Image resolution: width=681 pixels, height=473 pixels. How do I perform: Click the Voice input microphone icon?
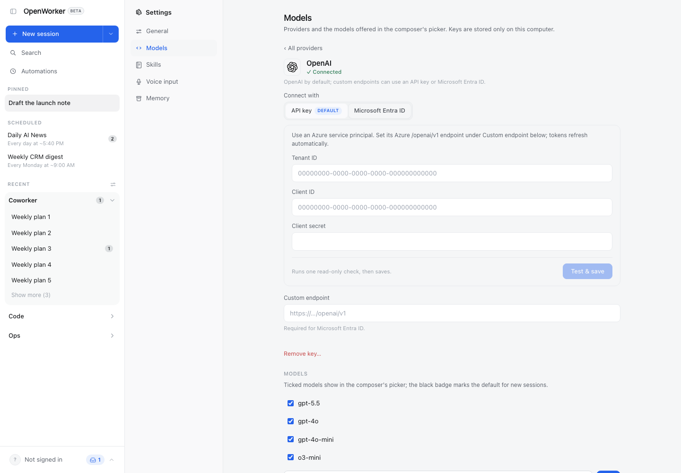click(x=139, y=82)
